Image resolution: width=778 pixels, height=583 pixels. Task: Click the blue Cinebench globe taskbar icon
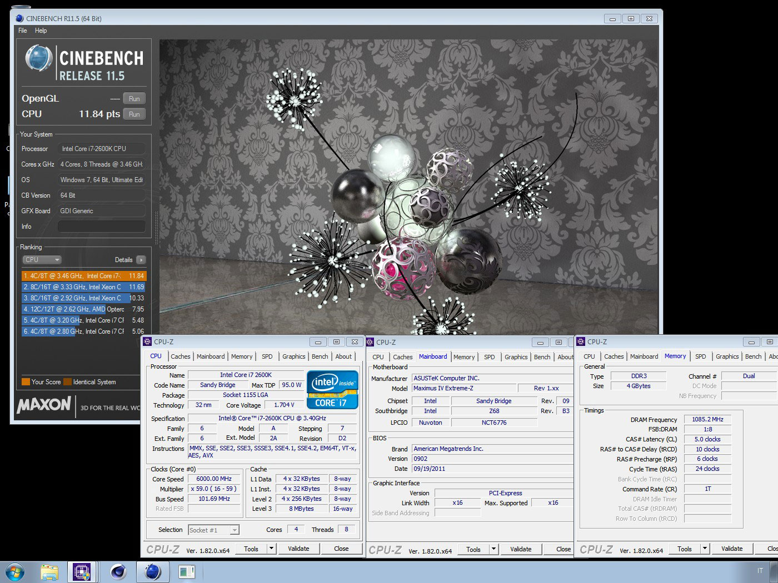click(153, 571)
